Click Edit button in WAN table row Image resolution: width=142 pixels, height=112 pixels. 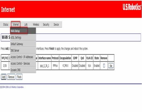(111, 66)
